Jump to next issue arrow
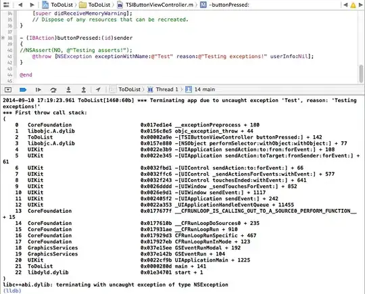Screen dimensions: 365x294 (360, 5)
